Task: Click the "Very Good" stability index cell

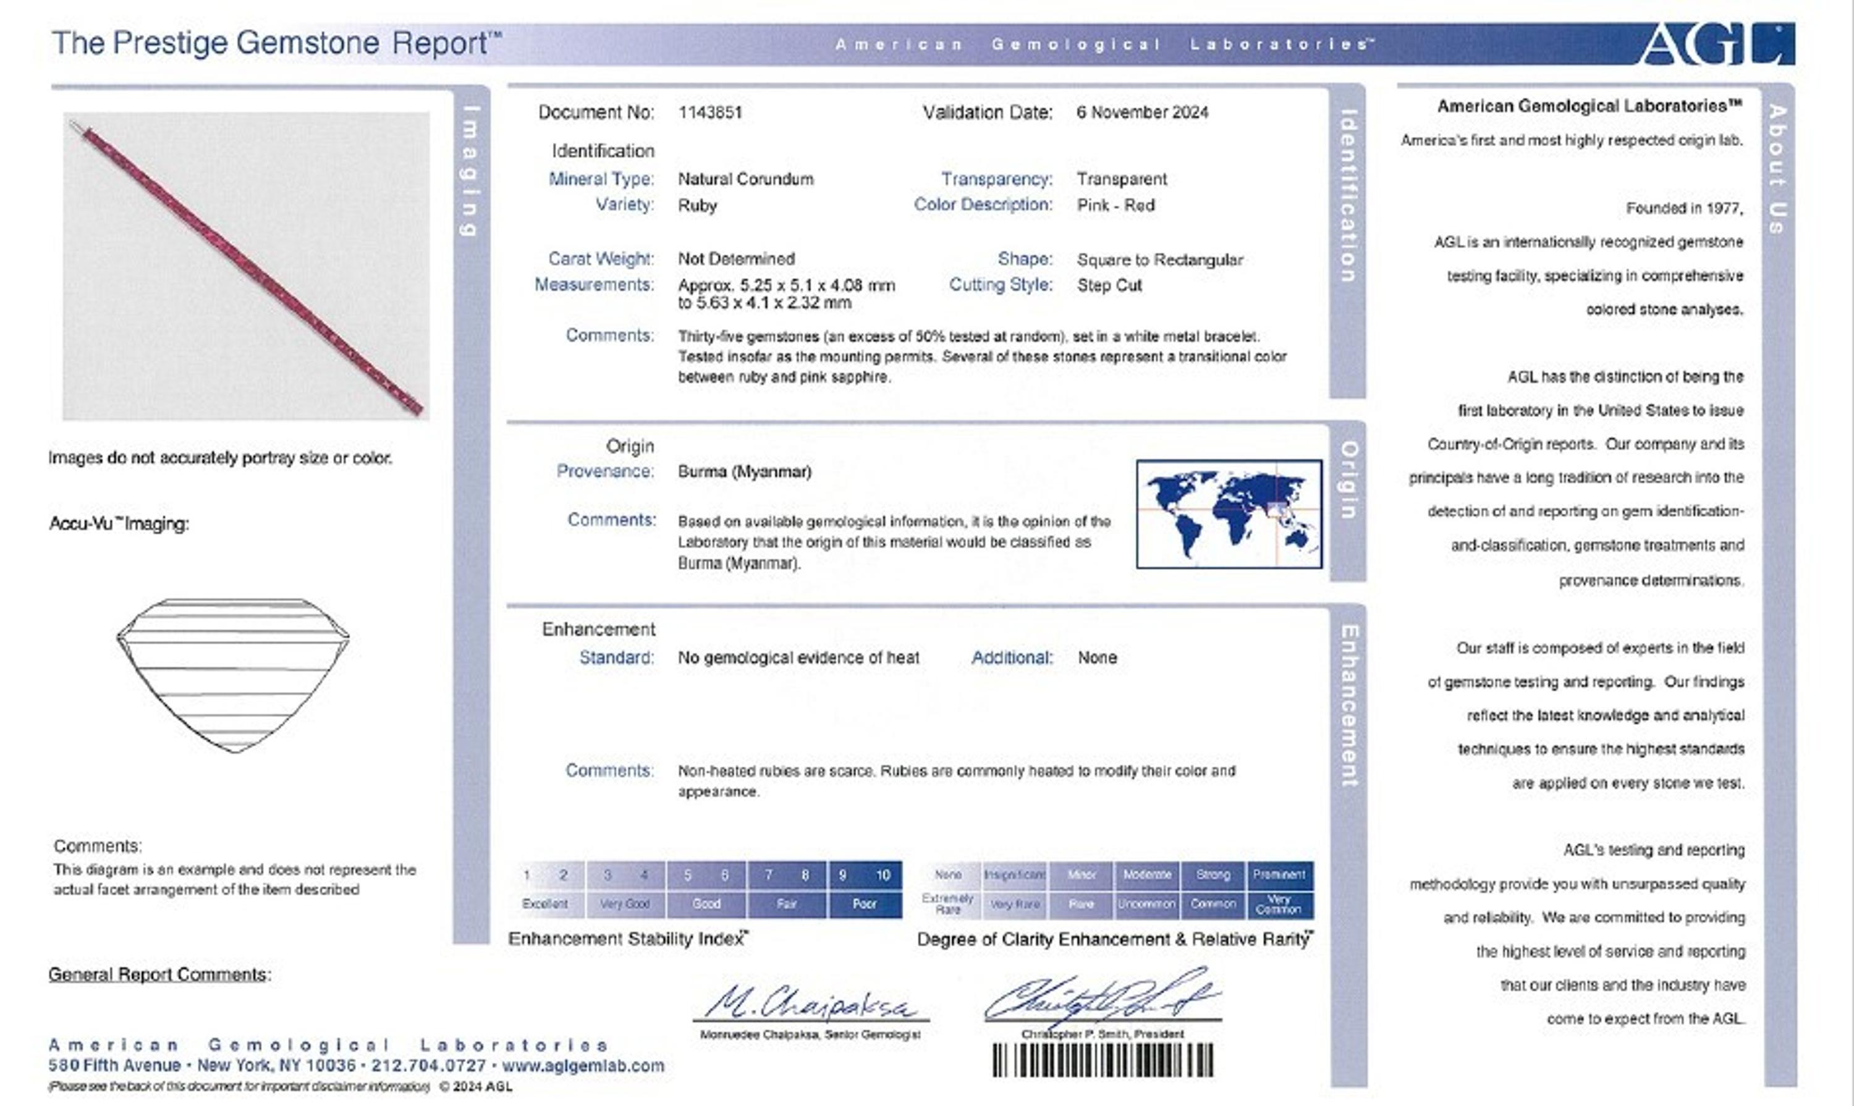Action: click(625, 904)
